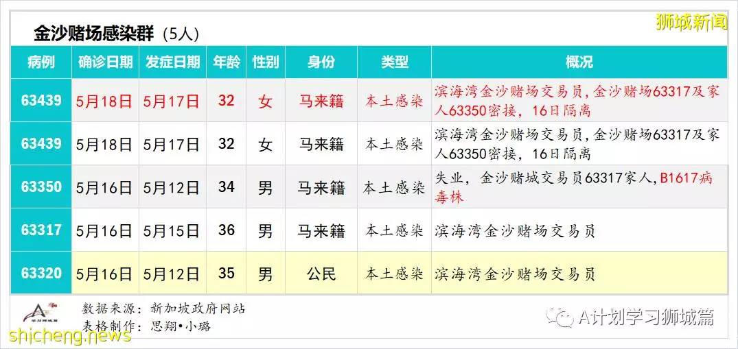
Task: Click the red description starting 滨海湾金沙赌场交易员
Action: [x=577, y=101]
